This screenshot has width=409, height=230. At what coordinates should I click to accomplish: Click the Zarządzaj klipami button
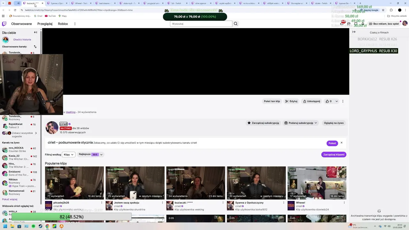coord(334,155)
